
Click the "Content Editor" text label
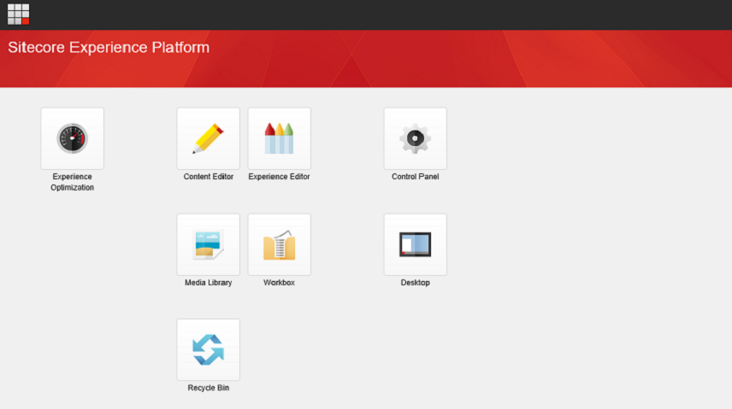point(208,177)
